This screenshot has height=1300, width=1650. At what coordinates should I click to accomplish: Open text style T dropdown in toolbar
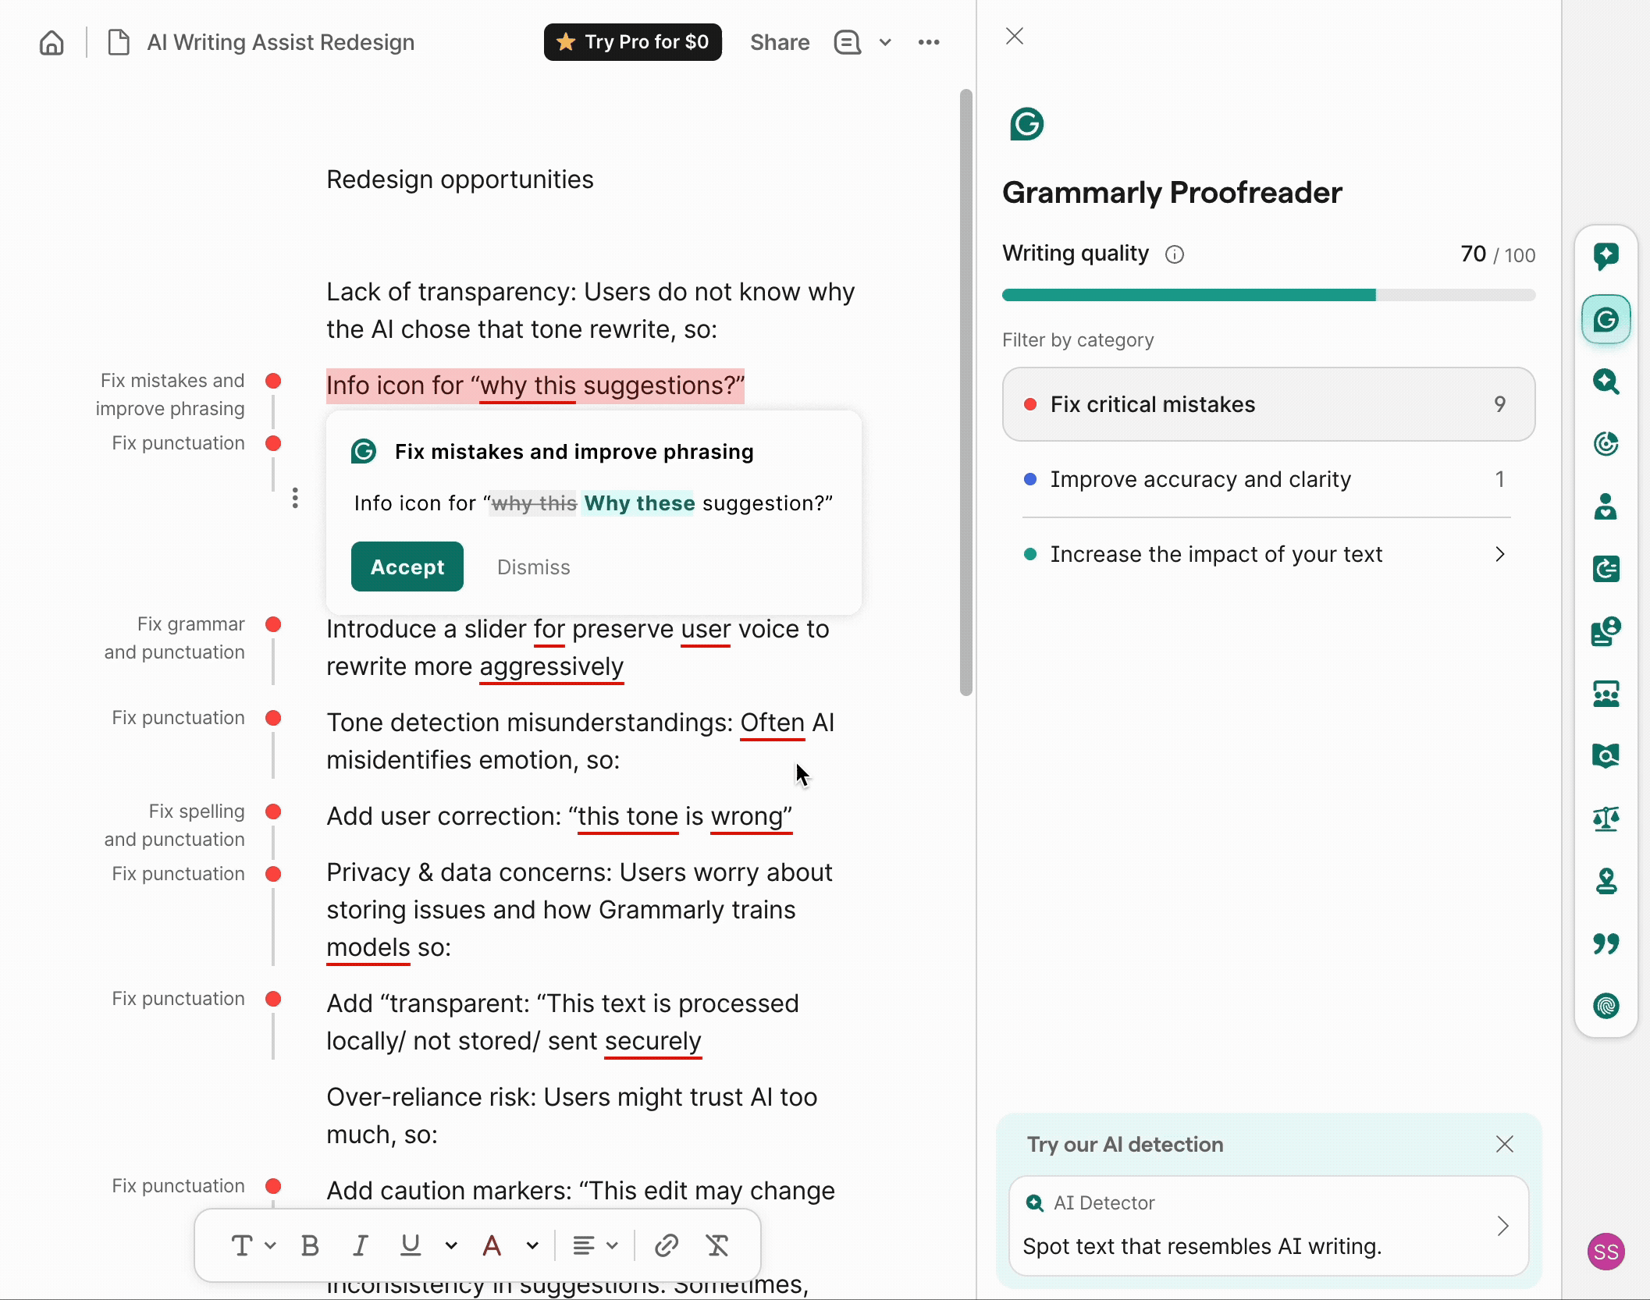point(253,1245)
